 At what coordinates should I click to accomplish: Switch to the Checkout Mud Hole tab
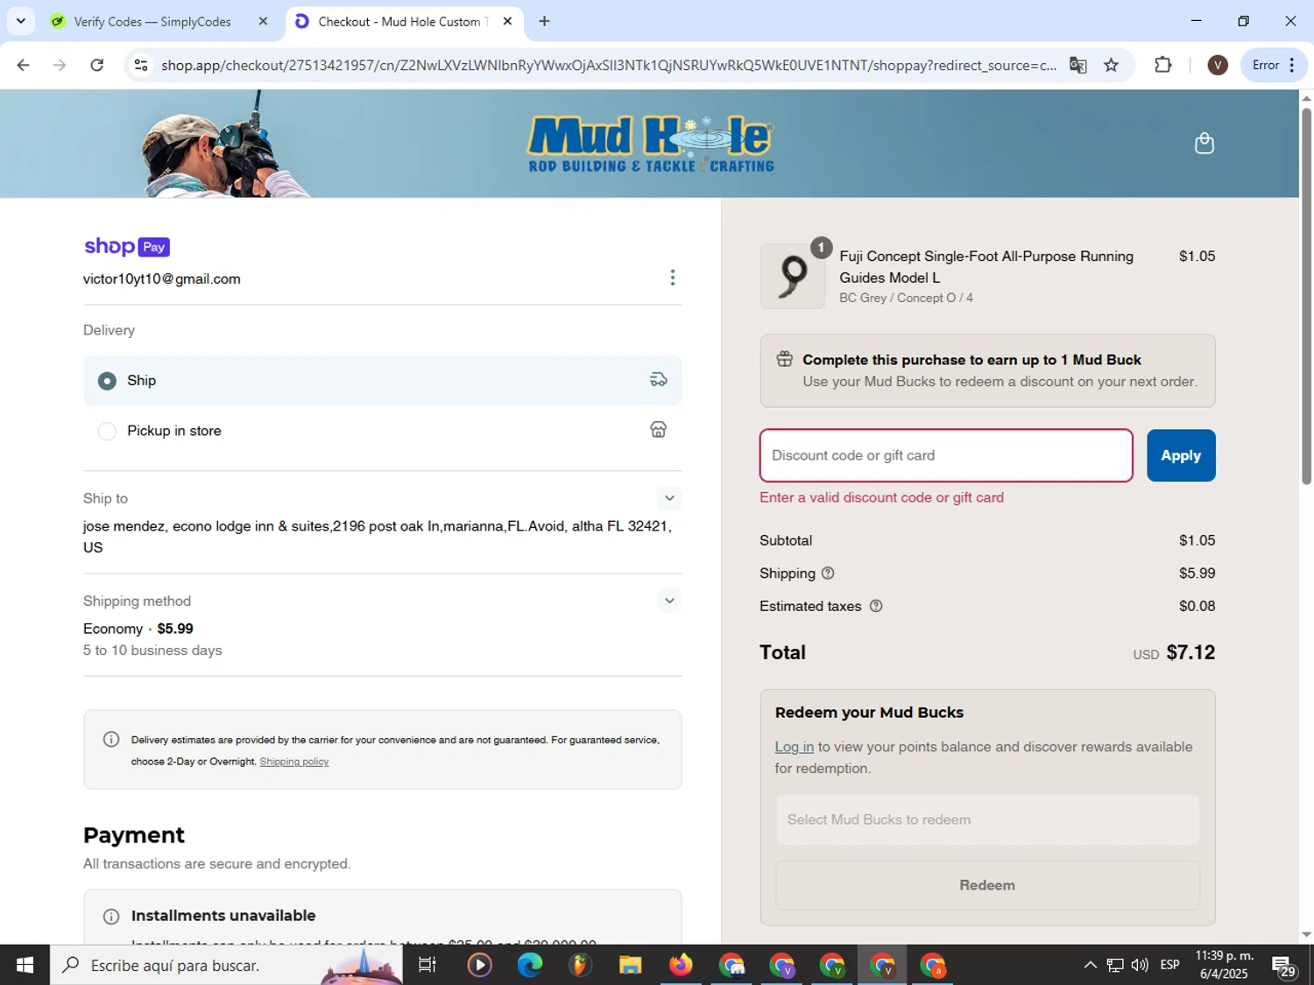click(404, 21)
